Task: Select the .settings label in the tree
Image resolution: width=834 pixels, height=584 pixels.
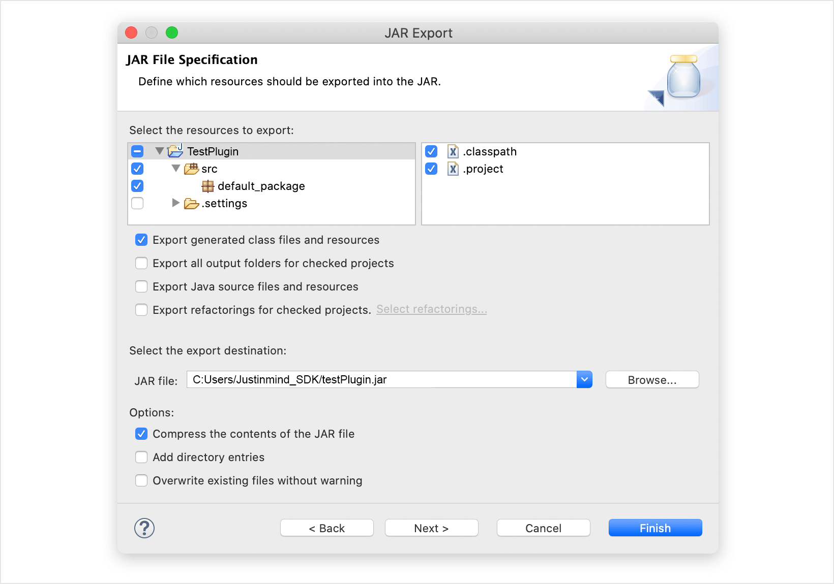Action: pyautogui.click(x=224, y=204)
